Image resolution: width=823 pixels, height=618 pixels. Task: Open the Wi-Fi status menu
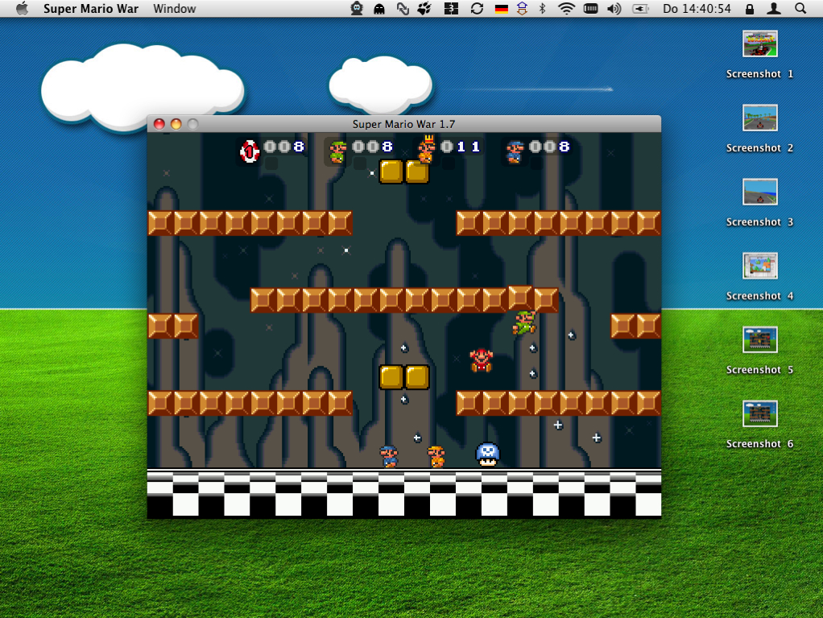pyautogui.click(x=566, y=8)
